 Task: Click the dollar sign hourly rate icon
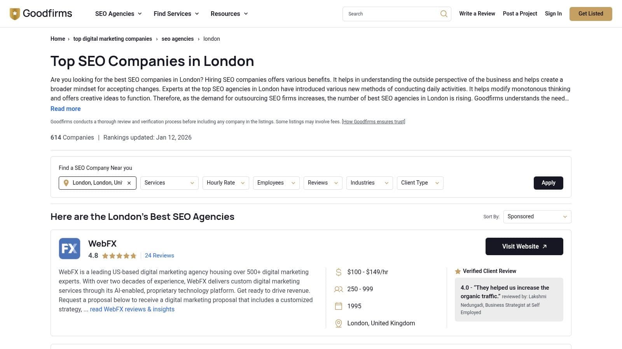pyautogui.click(x=338, y=272)
